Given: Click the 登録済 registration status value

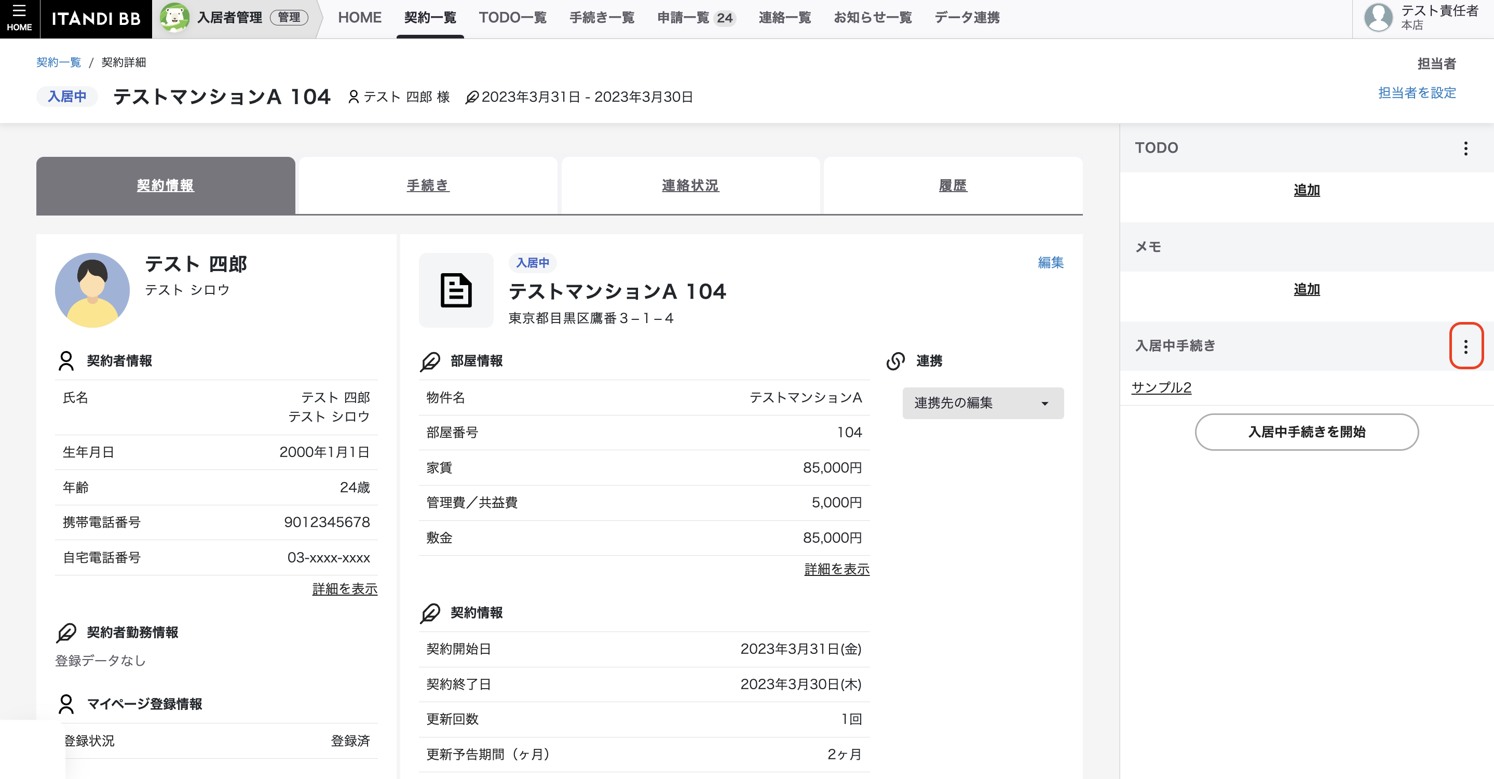Looking at the screenshot, I should pos(350,741).
